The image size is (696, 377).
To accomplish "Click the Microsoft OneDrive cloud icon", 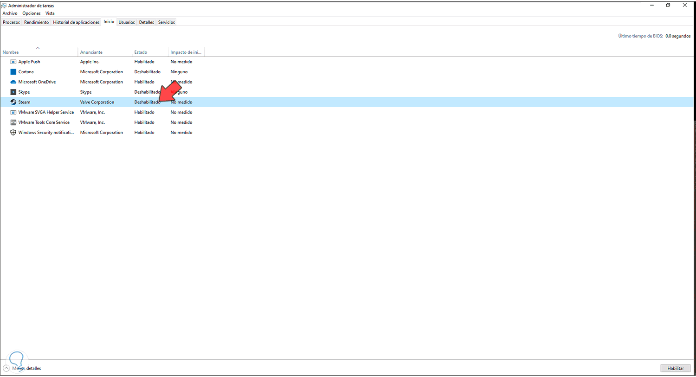I will pyautogui.click(x=13, y=82).
